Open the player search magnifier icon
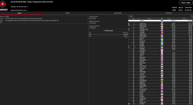 [x=192, y=16]
